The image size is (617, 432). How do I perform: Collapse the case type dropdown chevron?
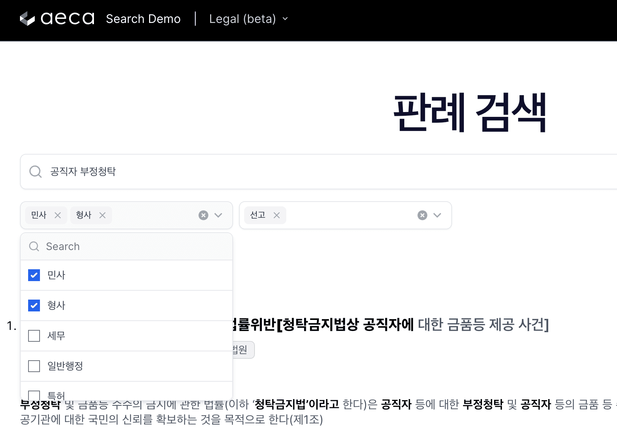point(218,215)
